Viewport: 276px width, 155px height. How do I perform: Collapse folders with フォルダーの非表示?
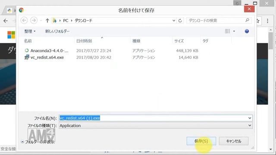[x=38, y=142]
